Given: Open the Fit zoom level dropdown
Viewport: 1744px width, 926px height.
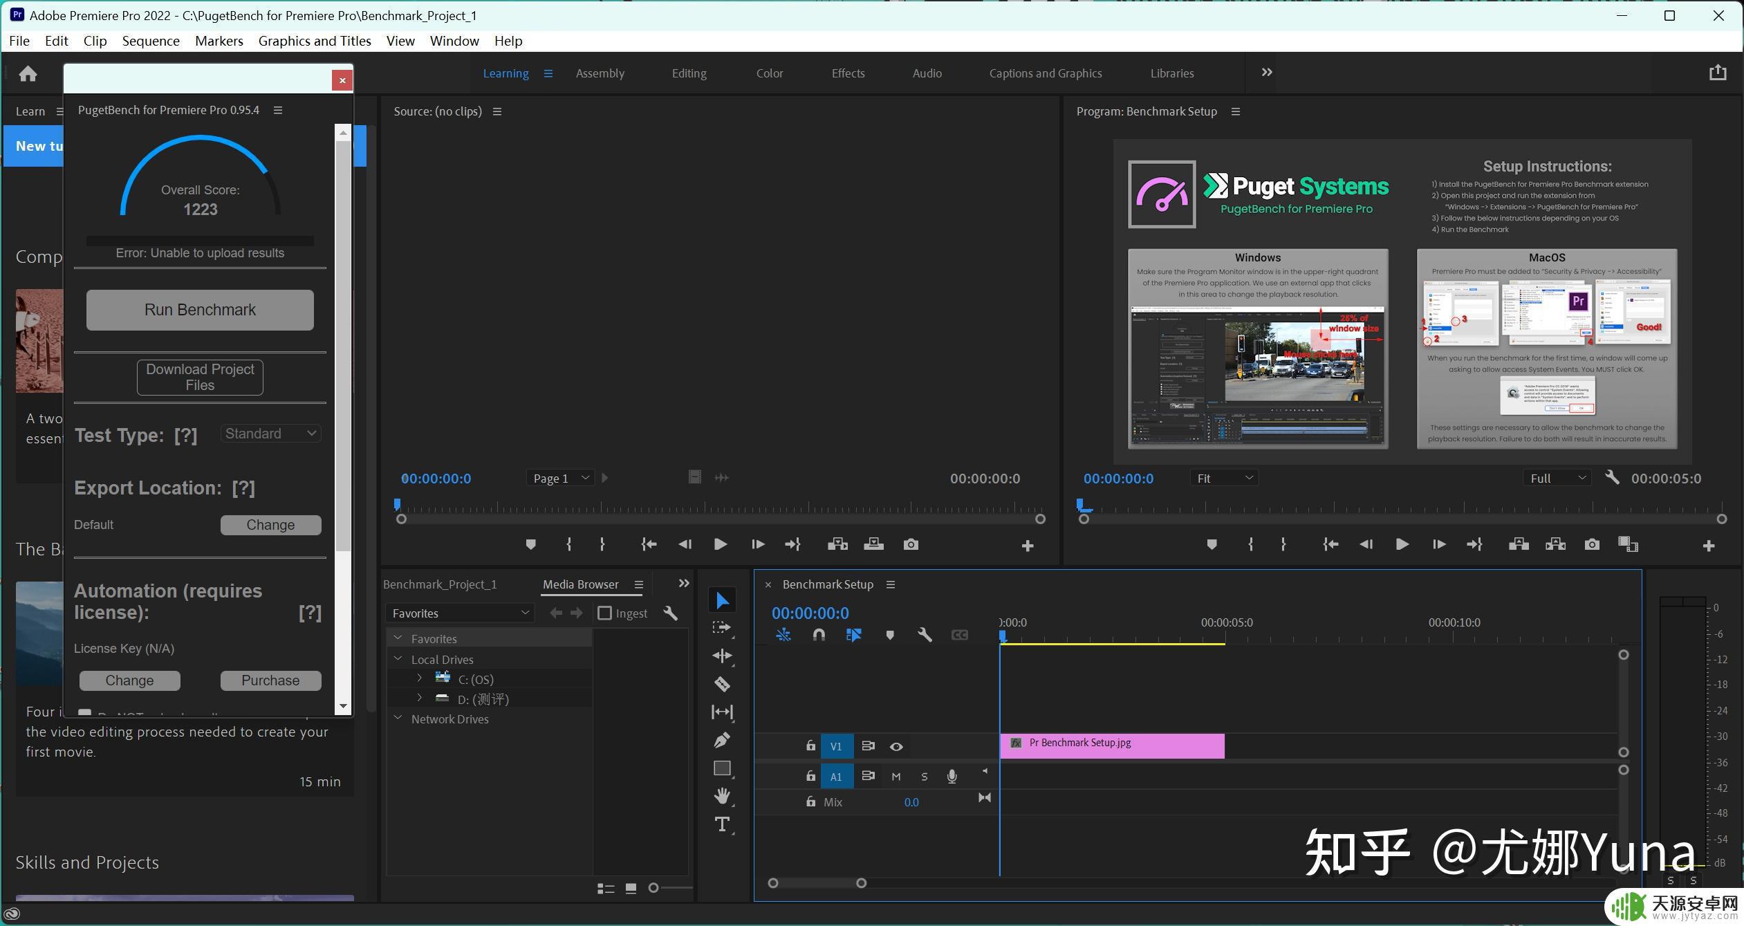Looking at the screenshot, I should 1223,478.
